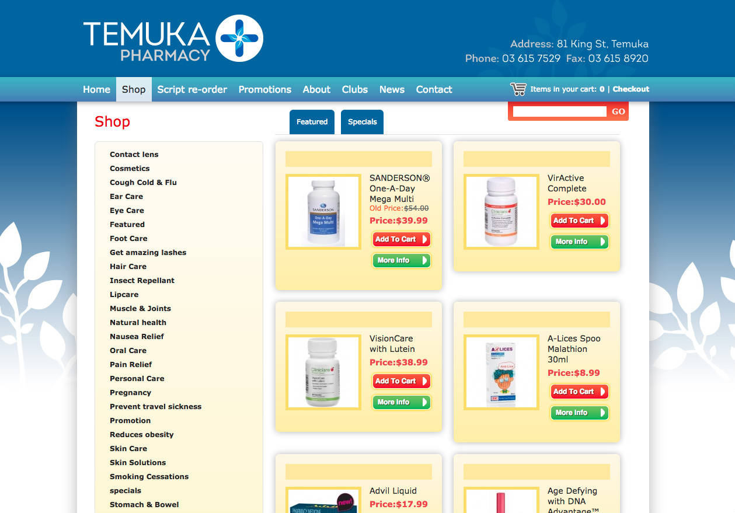The width and height of the screenshot is (735, 513).
Task: Select the Oral Care category
Action: pyautogui.click(x=128, y=351)
